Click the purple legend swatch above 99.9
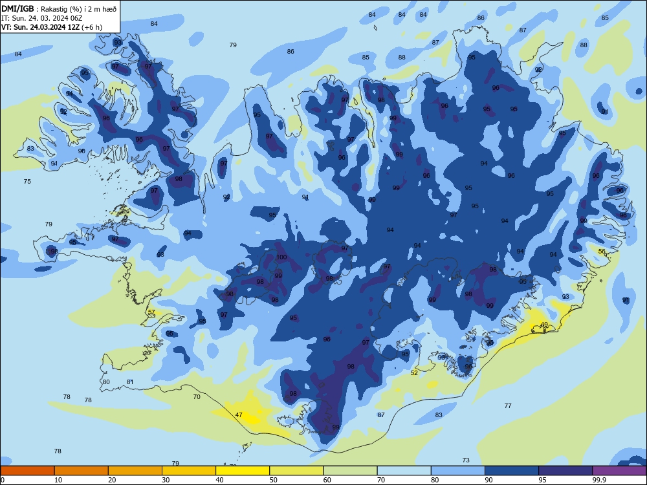Screen dimensions: 647x485 coord(619,471)
